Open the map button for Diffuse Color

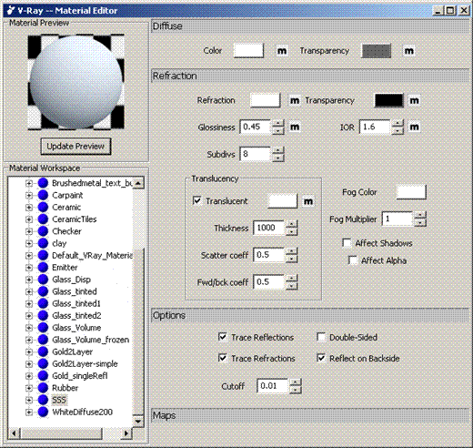(282, 51)
